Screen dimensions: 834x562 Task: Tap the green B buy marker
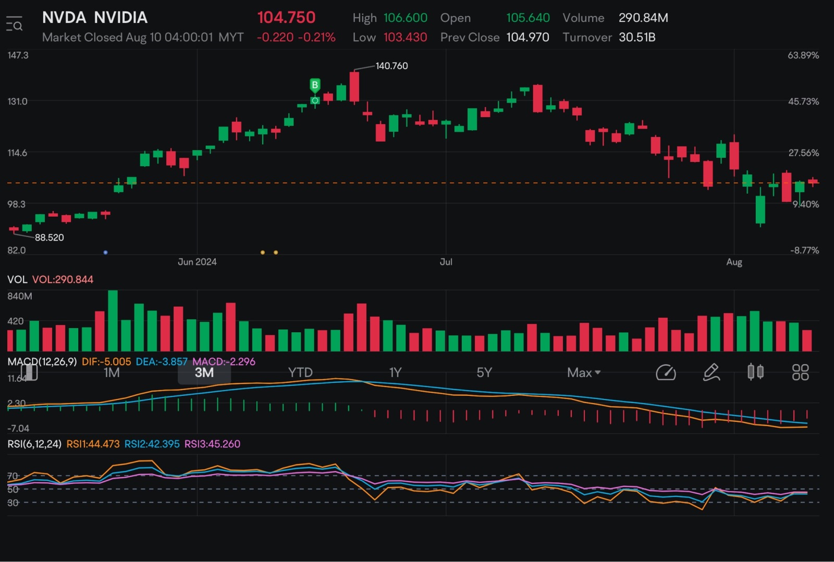[x=315, y=85]
